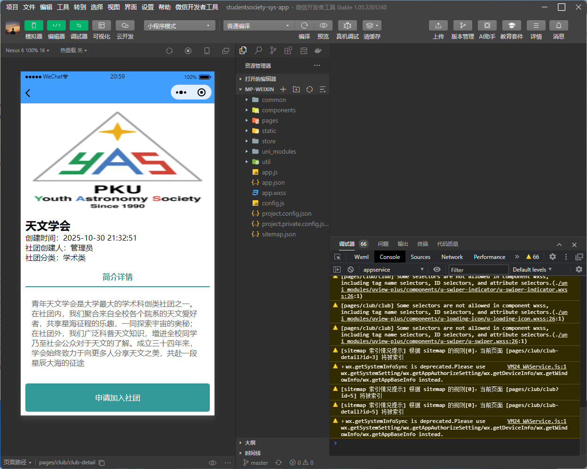
Task: Click the detach simulator window icon
Action: [x=226, y=51]
